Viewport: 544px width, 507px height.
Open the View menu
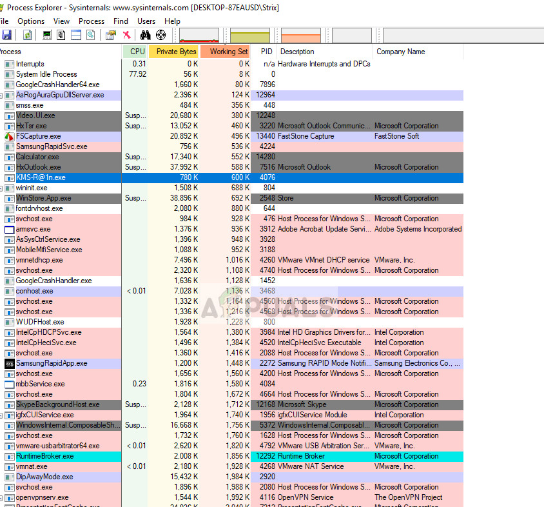point(61,21)
